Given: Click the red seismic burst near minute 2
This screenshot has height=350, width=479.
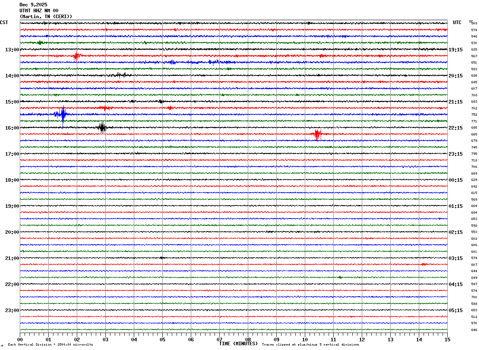Looking at the screenshot, I should (x=76, y=56).
